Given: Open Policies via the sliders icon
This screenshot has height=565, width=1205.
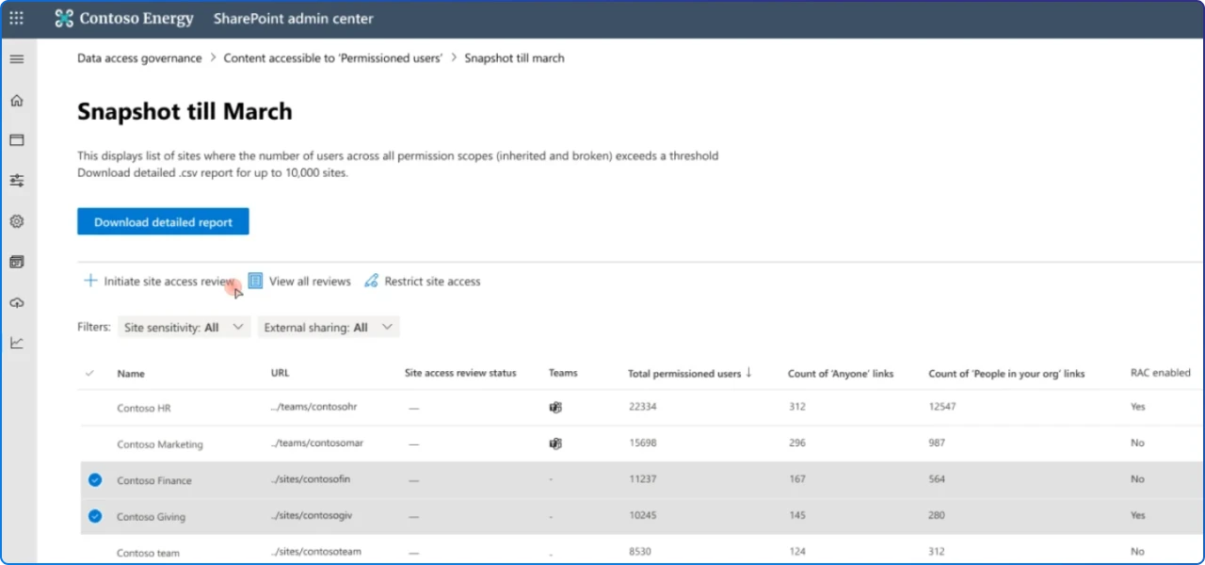Looking at the screenshot, I should [16, 180].
